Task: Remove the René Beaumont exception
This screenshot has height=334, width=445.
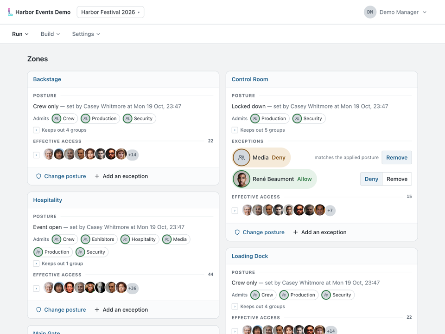Action: (397, 179)
